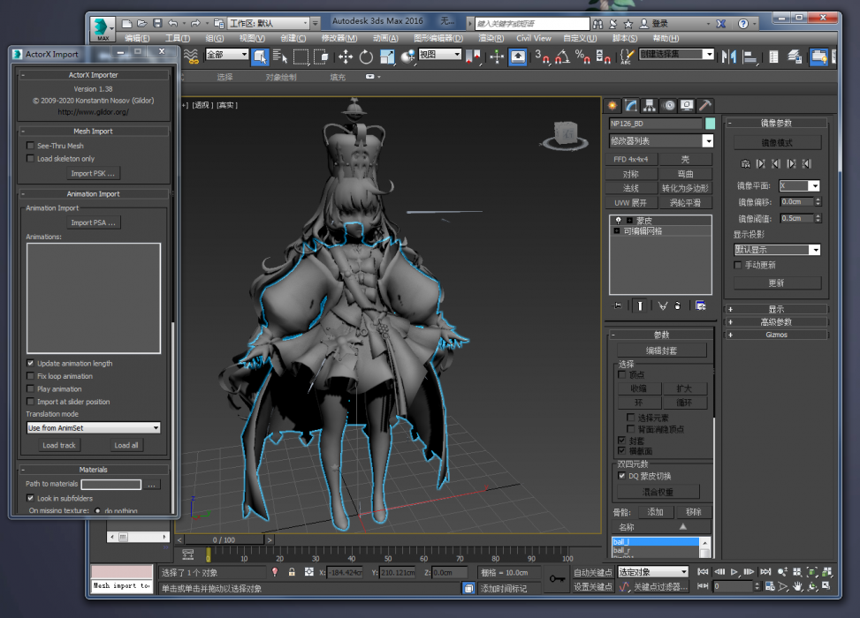This screenshot has height=618, width=860.
Task: Click the Select by Name icon
Action: (x=279, y=57)
